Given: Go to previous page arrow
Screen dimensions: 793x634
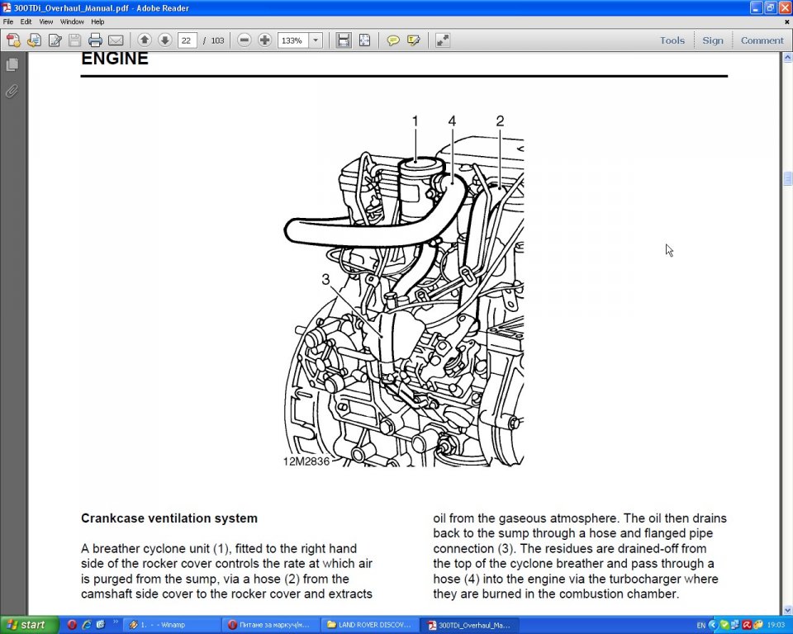Looking at the screenshot, I should coord(145,40).
